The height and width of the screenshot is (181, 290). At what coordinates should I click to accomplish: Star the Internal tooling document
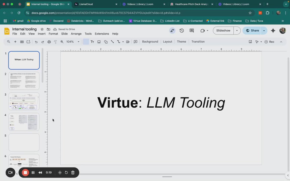click(42, 29)
